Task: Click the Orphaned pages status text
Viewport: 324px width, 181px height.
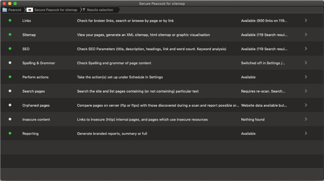Action: point(264,106)
